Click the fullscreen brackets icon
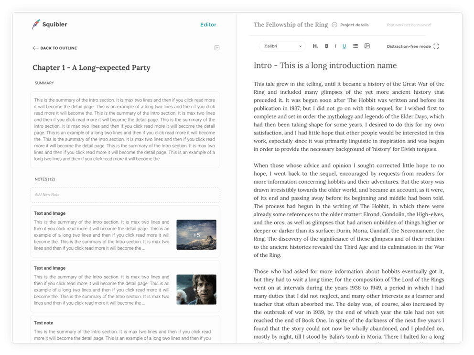The width and height of the screenshot is (474, 355). 436,46
